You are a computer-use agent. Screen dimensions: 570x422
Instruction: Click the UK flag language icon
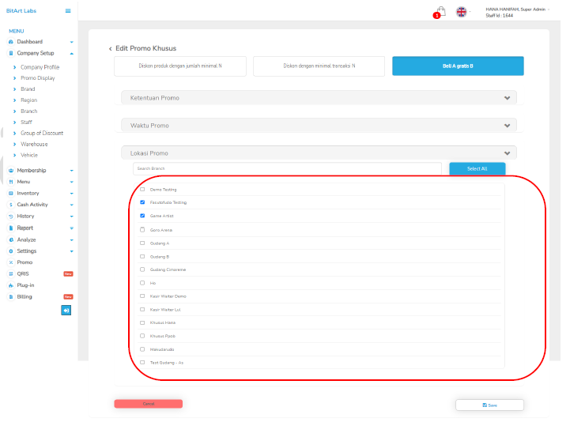[x=461, y=12]
